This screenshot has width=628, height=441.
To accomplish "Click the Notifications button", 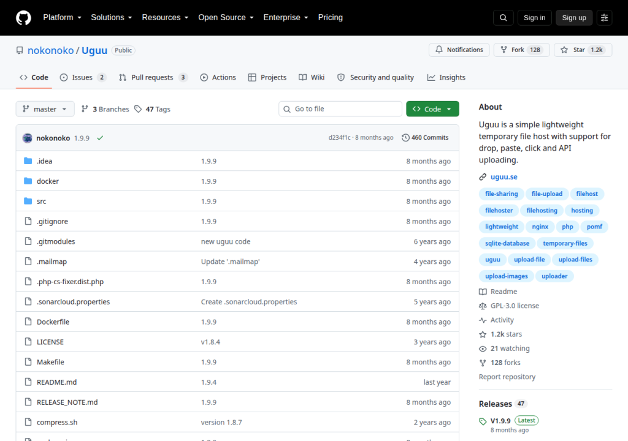I will (459, 50).
